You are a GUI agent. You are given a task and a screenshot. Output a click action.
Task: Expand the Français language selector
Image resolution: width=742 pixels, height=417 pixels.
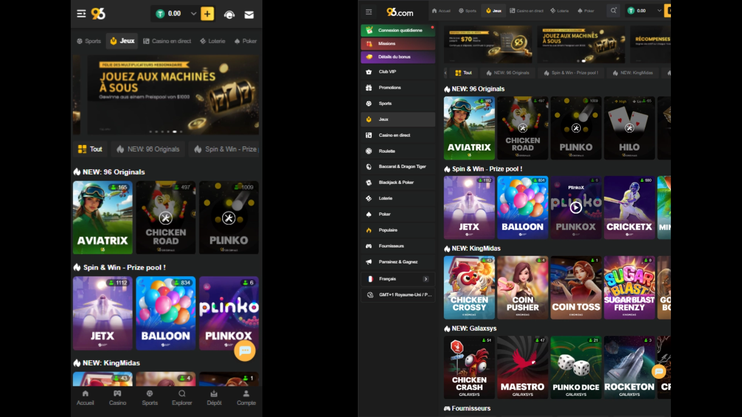click(398, 279)
